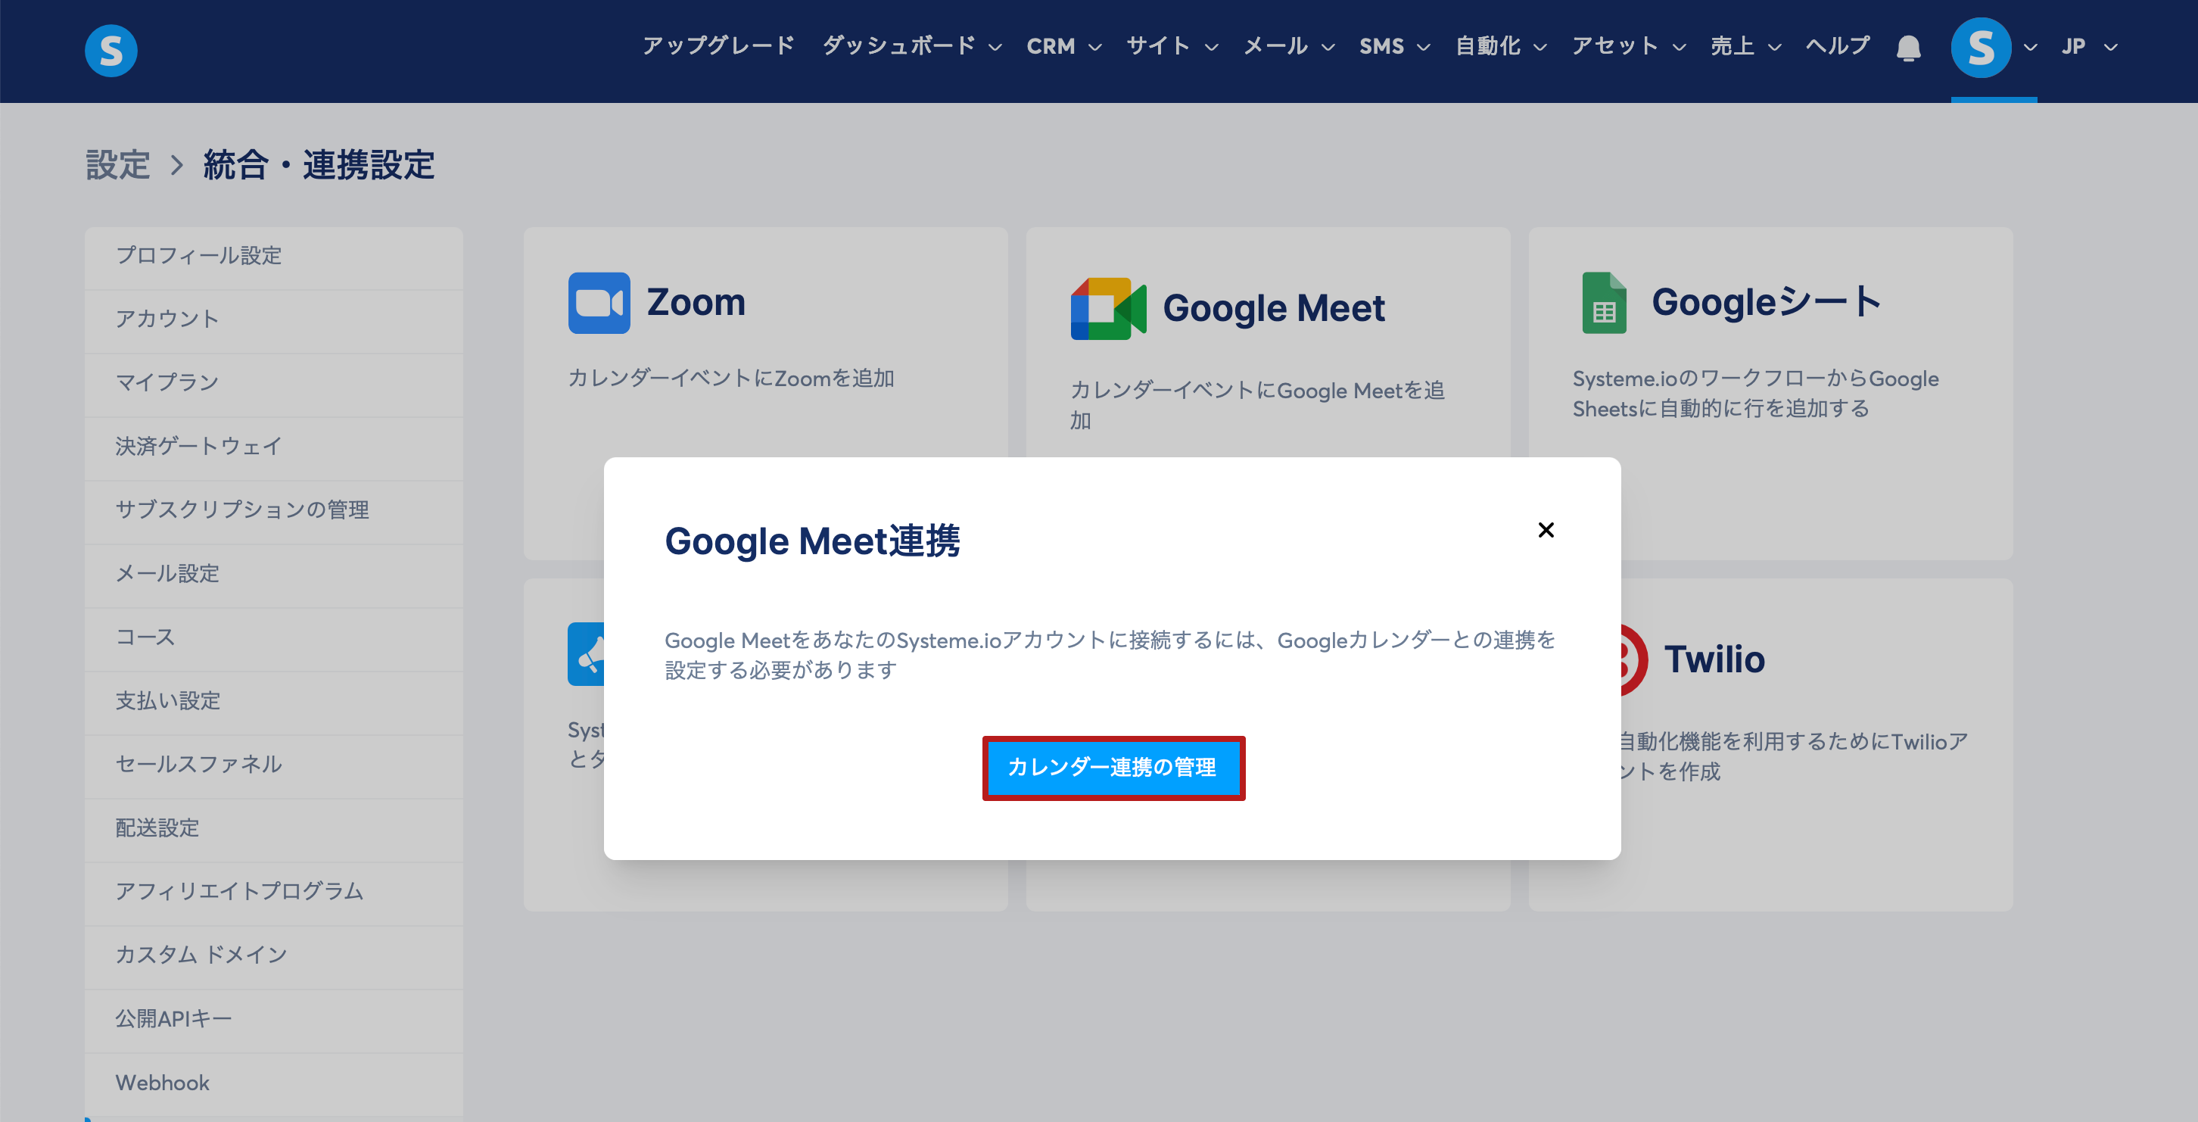
Task: Close the Google Meet integration dialog
Action: coord(1546,530)
